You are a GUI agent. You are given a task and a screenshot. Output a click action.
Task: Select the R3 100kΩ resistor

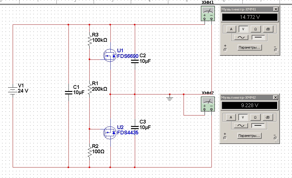coord(89,40)
